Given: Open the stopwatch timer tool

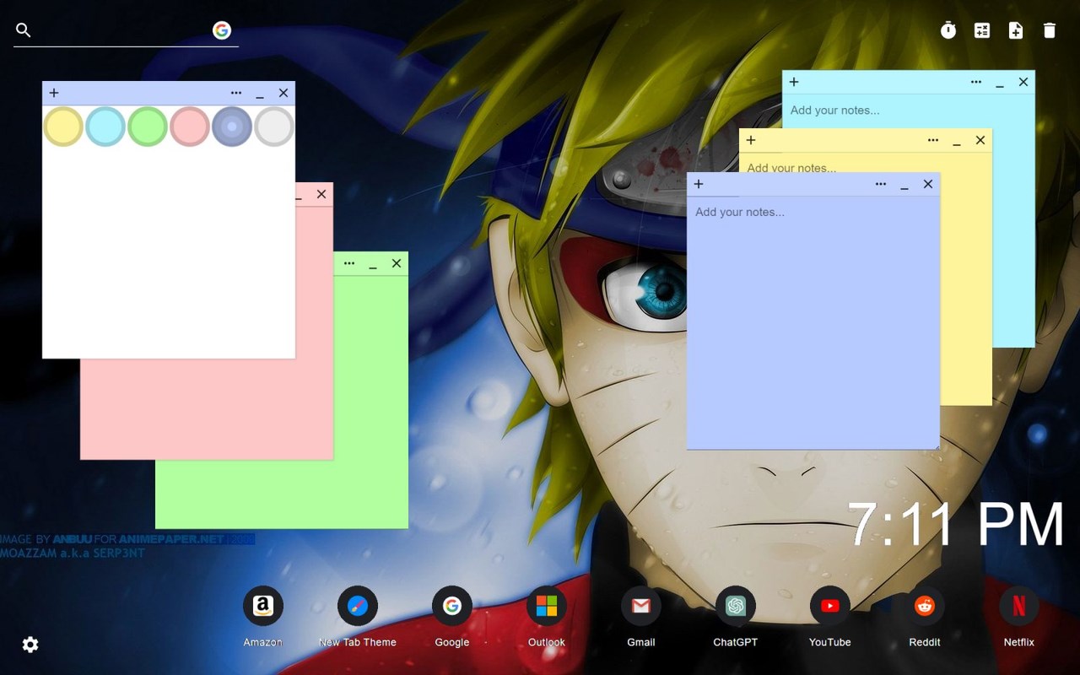Looking at the screenshot, I should click(x=948, y=30).
